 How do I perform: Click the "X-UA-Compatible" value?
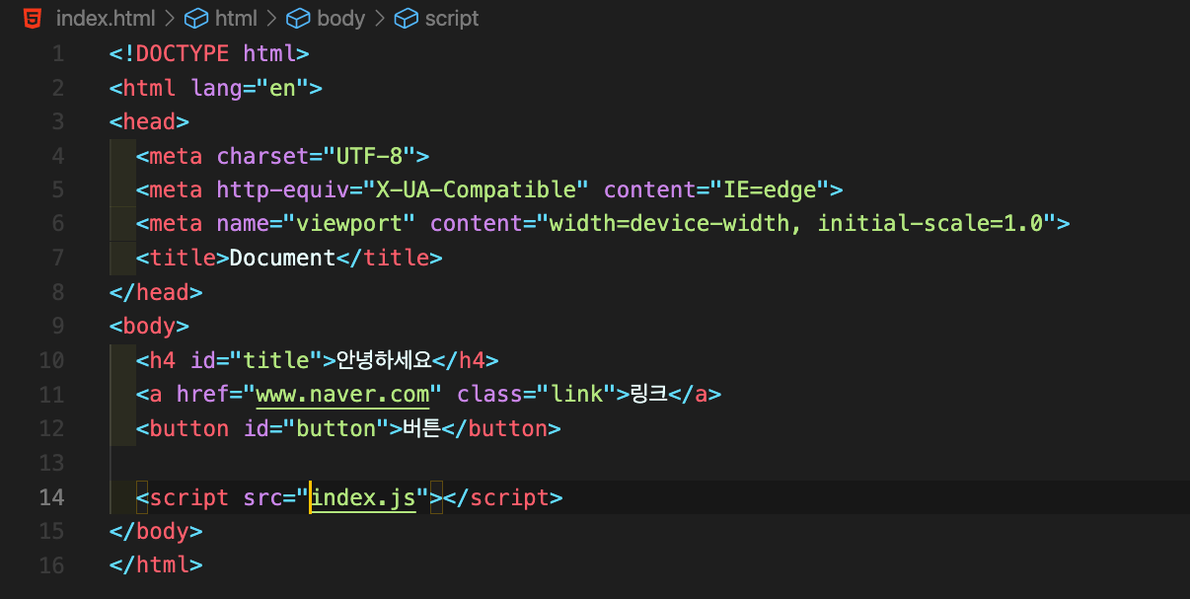coord(476,190)
